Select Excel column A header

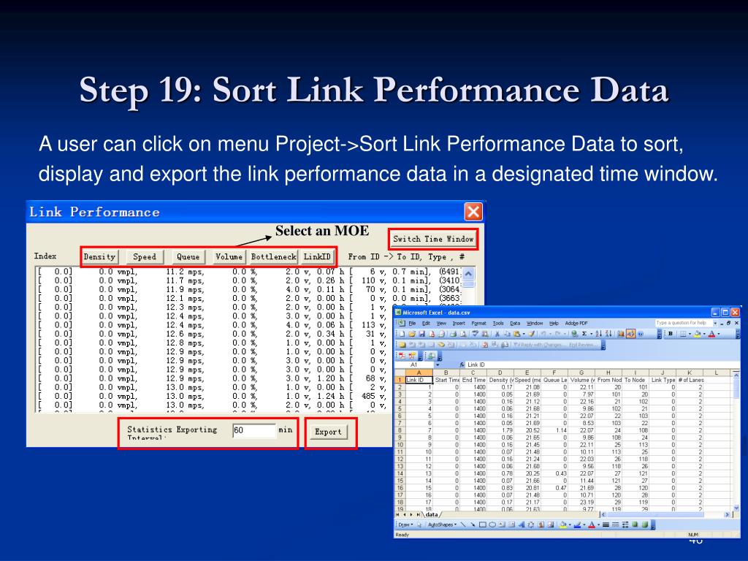coord(419,373)
